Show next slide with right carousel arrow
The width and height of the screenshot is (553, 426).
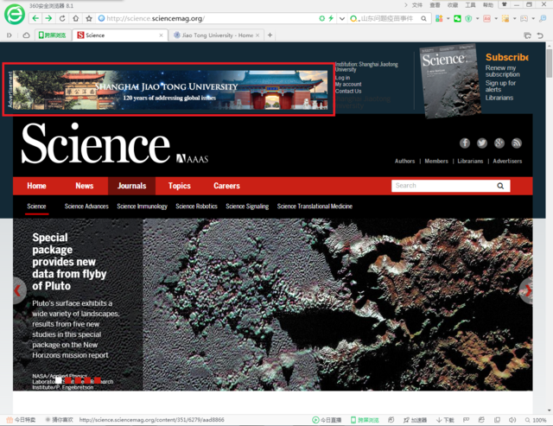tap(528, 290)
